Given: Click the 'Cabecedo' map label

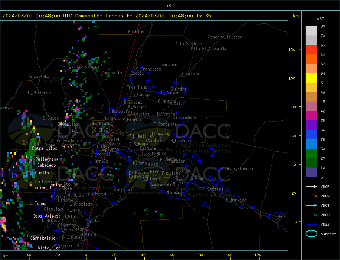Looking at the screenshot, I should (x=46, y=165).
